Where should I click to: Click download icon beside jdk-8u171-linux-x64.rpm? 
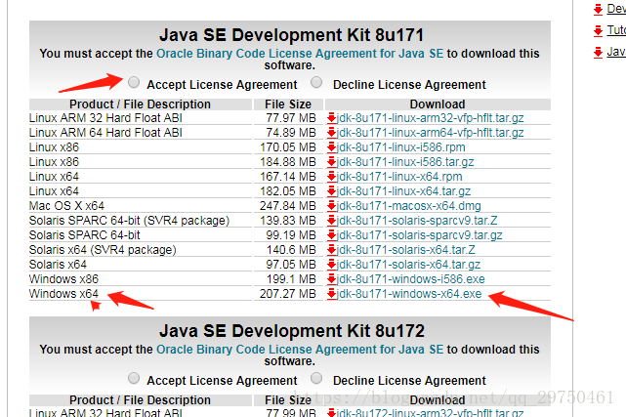pyautogui.click(x=331, y=177)
